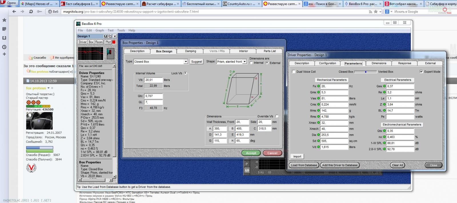Toggle the Override Vb radio button

pyautogui.click(x=276, y=116)
